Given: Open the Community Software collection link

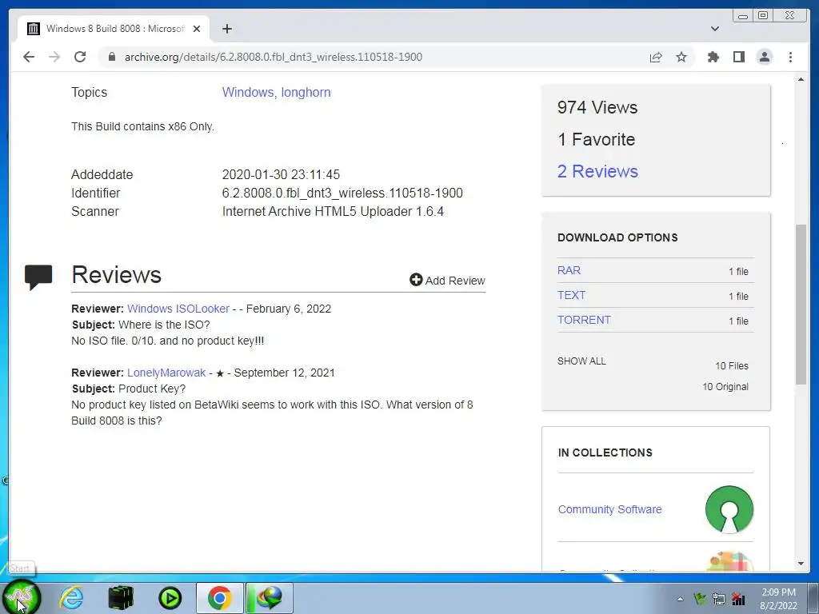Looking at the screenshot, I should pyautogui.click(x=609, y=509).
